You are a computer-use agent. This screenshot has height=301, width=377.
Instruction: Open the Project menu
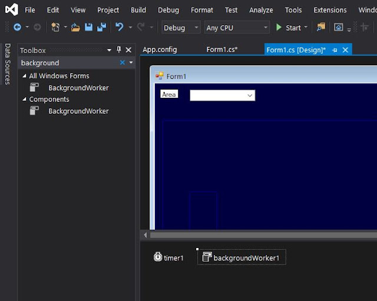[x=108, y=10]
